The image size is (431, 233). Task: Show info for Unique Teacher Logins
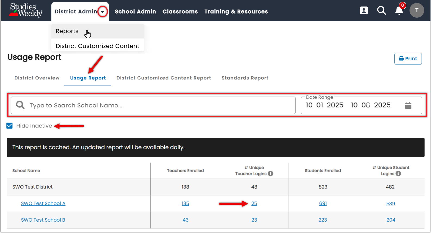(271, 174)
